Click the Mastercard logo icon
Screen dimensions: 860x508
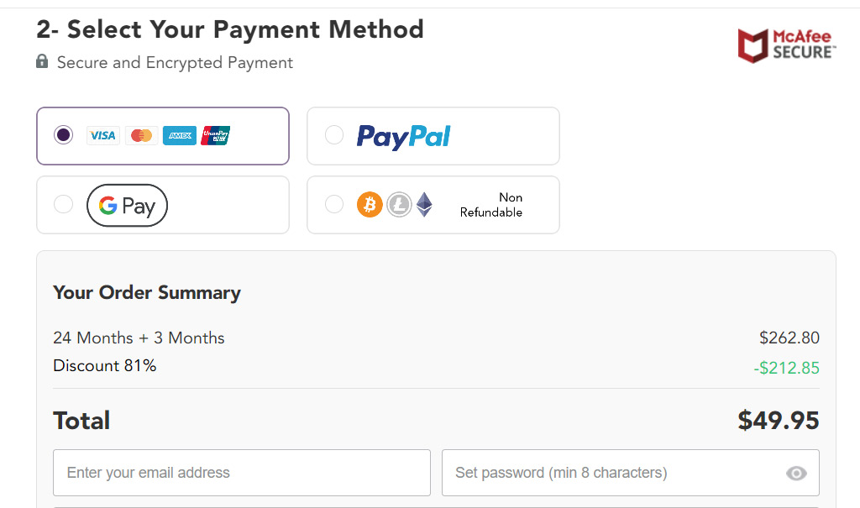[x=141, y=135]
